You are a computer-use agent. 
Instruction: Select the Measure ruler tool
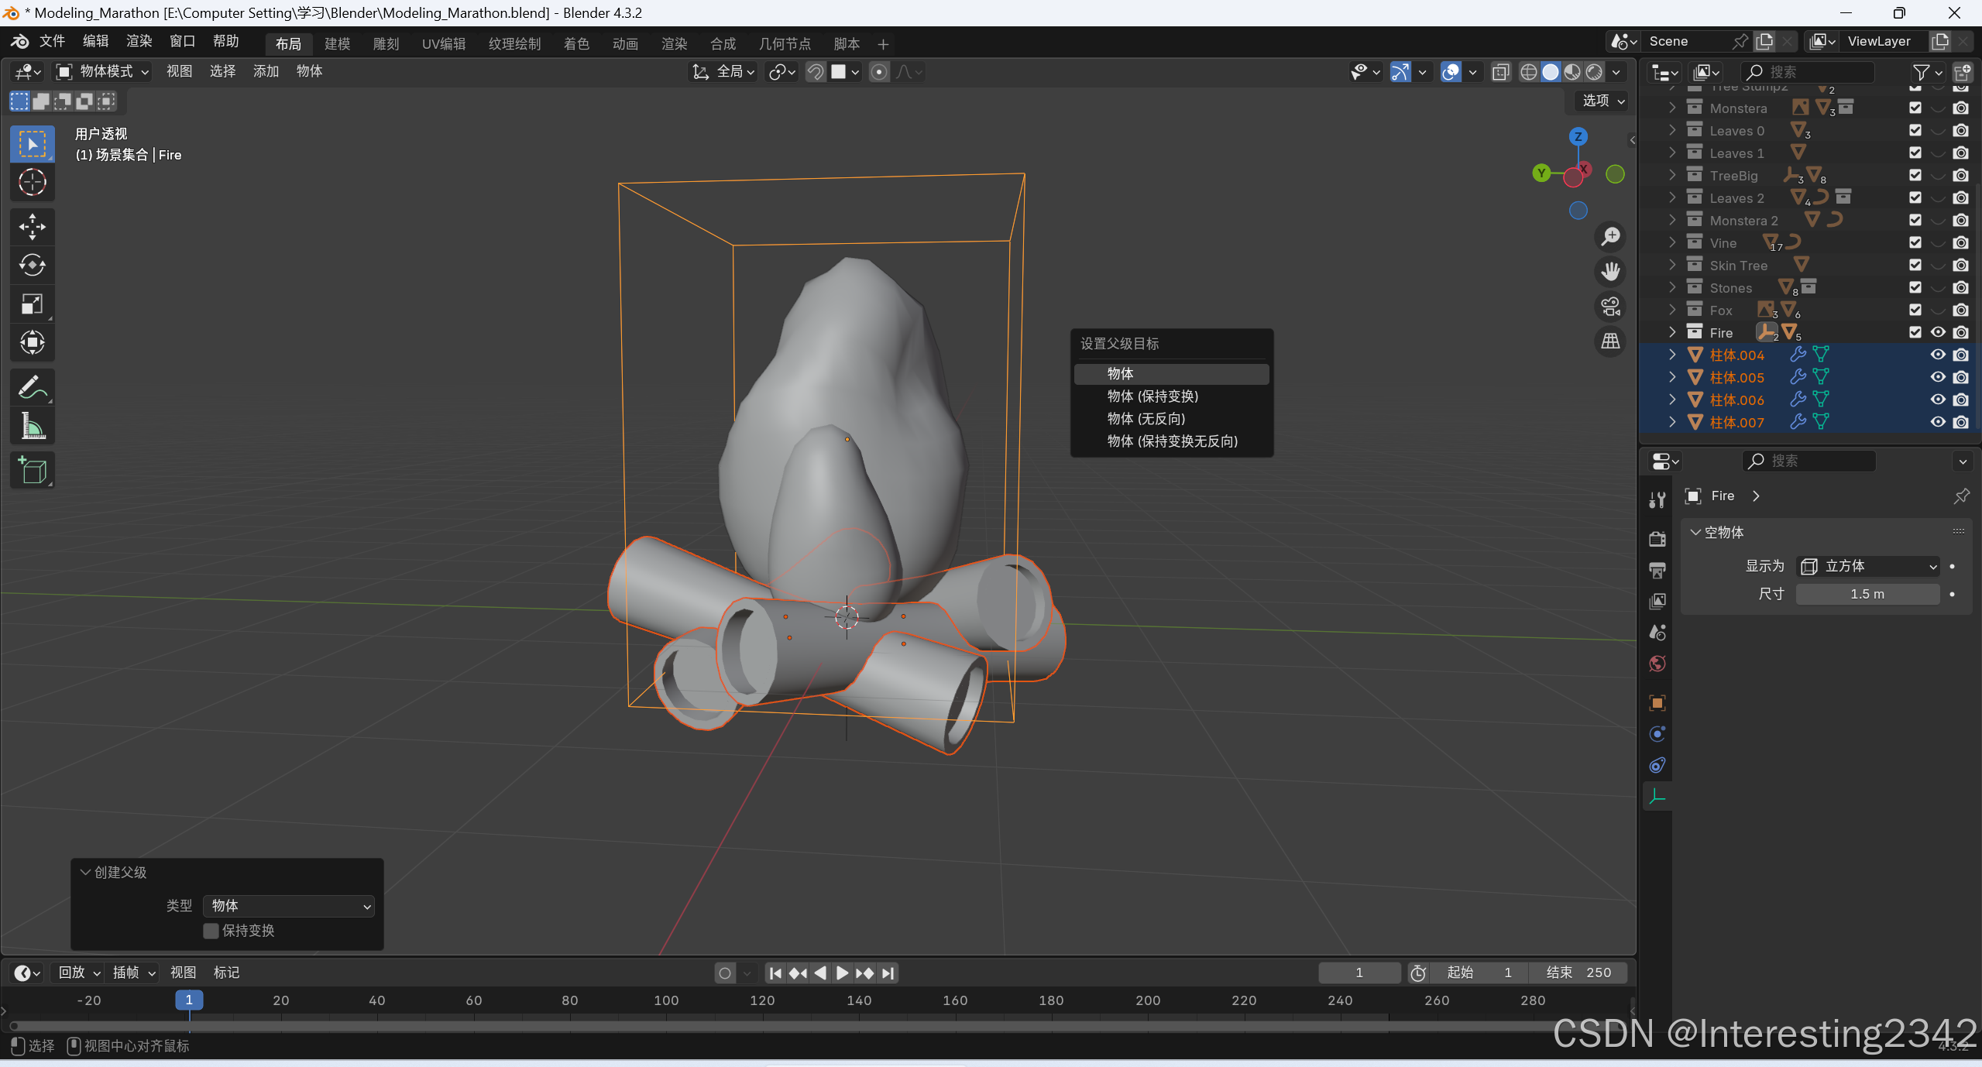coord(32,426)
